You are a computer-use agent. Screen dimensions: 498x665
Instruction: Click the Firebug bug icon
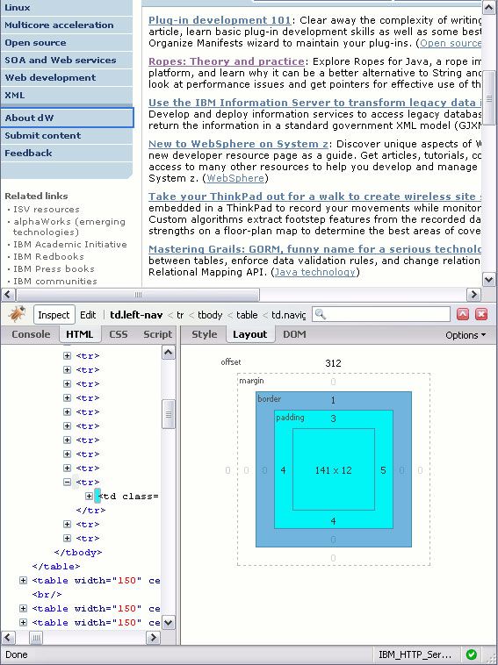coord(17,314)
